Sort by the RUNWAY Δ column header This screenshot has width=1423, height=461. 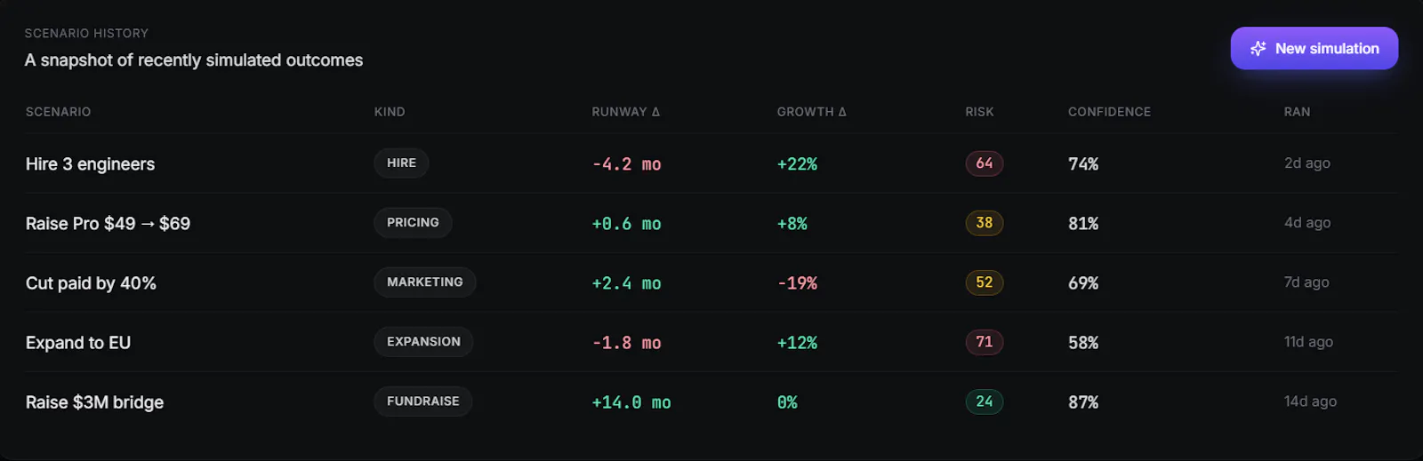tap(626, 112)
